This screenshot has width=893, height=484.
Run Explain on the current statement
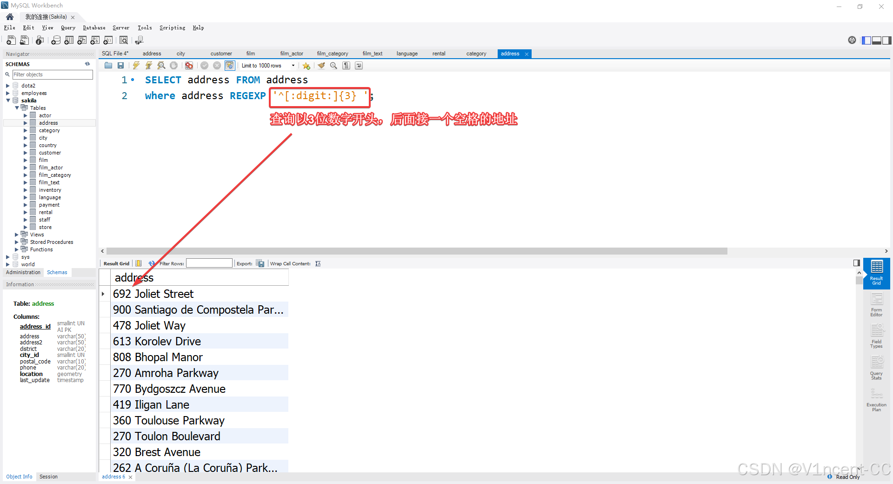(x=161, y=66)
